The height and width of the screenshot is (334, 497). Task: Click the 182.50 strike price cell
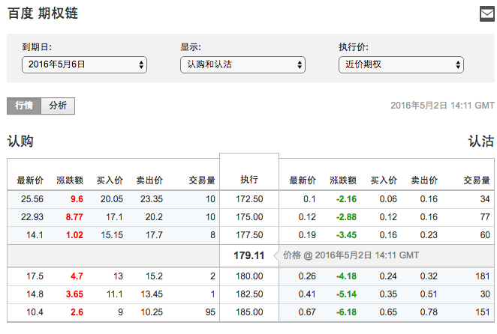coord(249,294)
